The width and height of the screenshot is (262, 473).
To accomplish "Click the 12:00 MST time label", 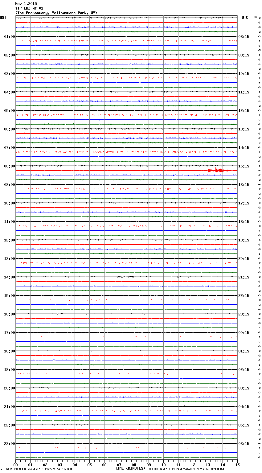I will tap(9, 240).
